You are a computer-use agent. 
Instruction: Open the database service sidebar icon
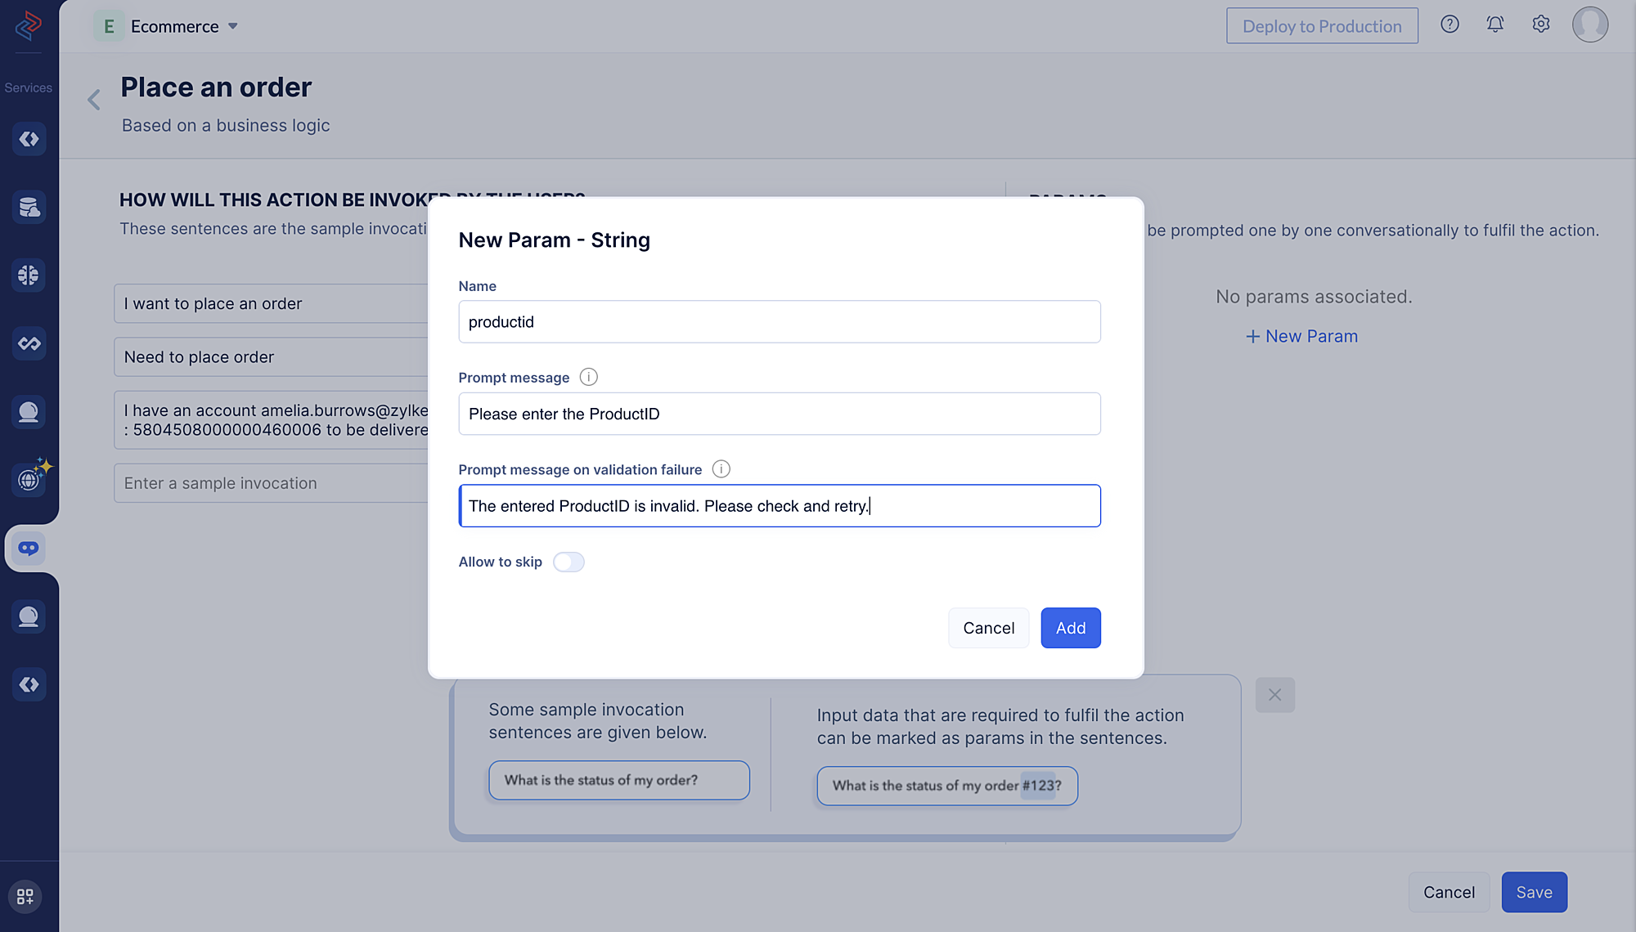[29, 207]
